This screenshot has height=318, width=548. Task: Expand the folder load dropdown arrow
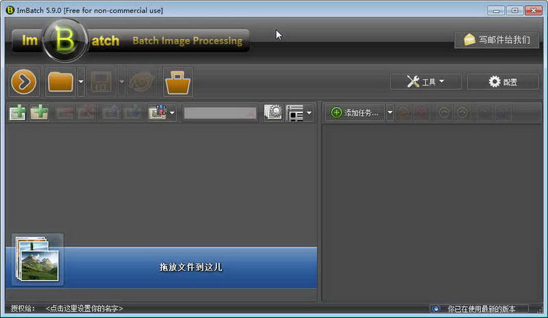81,82
